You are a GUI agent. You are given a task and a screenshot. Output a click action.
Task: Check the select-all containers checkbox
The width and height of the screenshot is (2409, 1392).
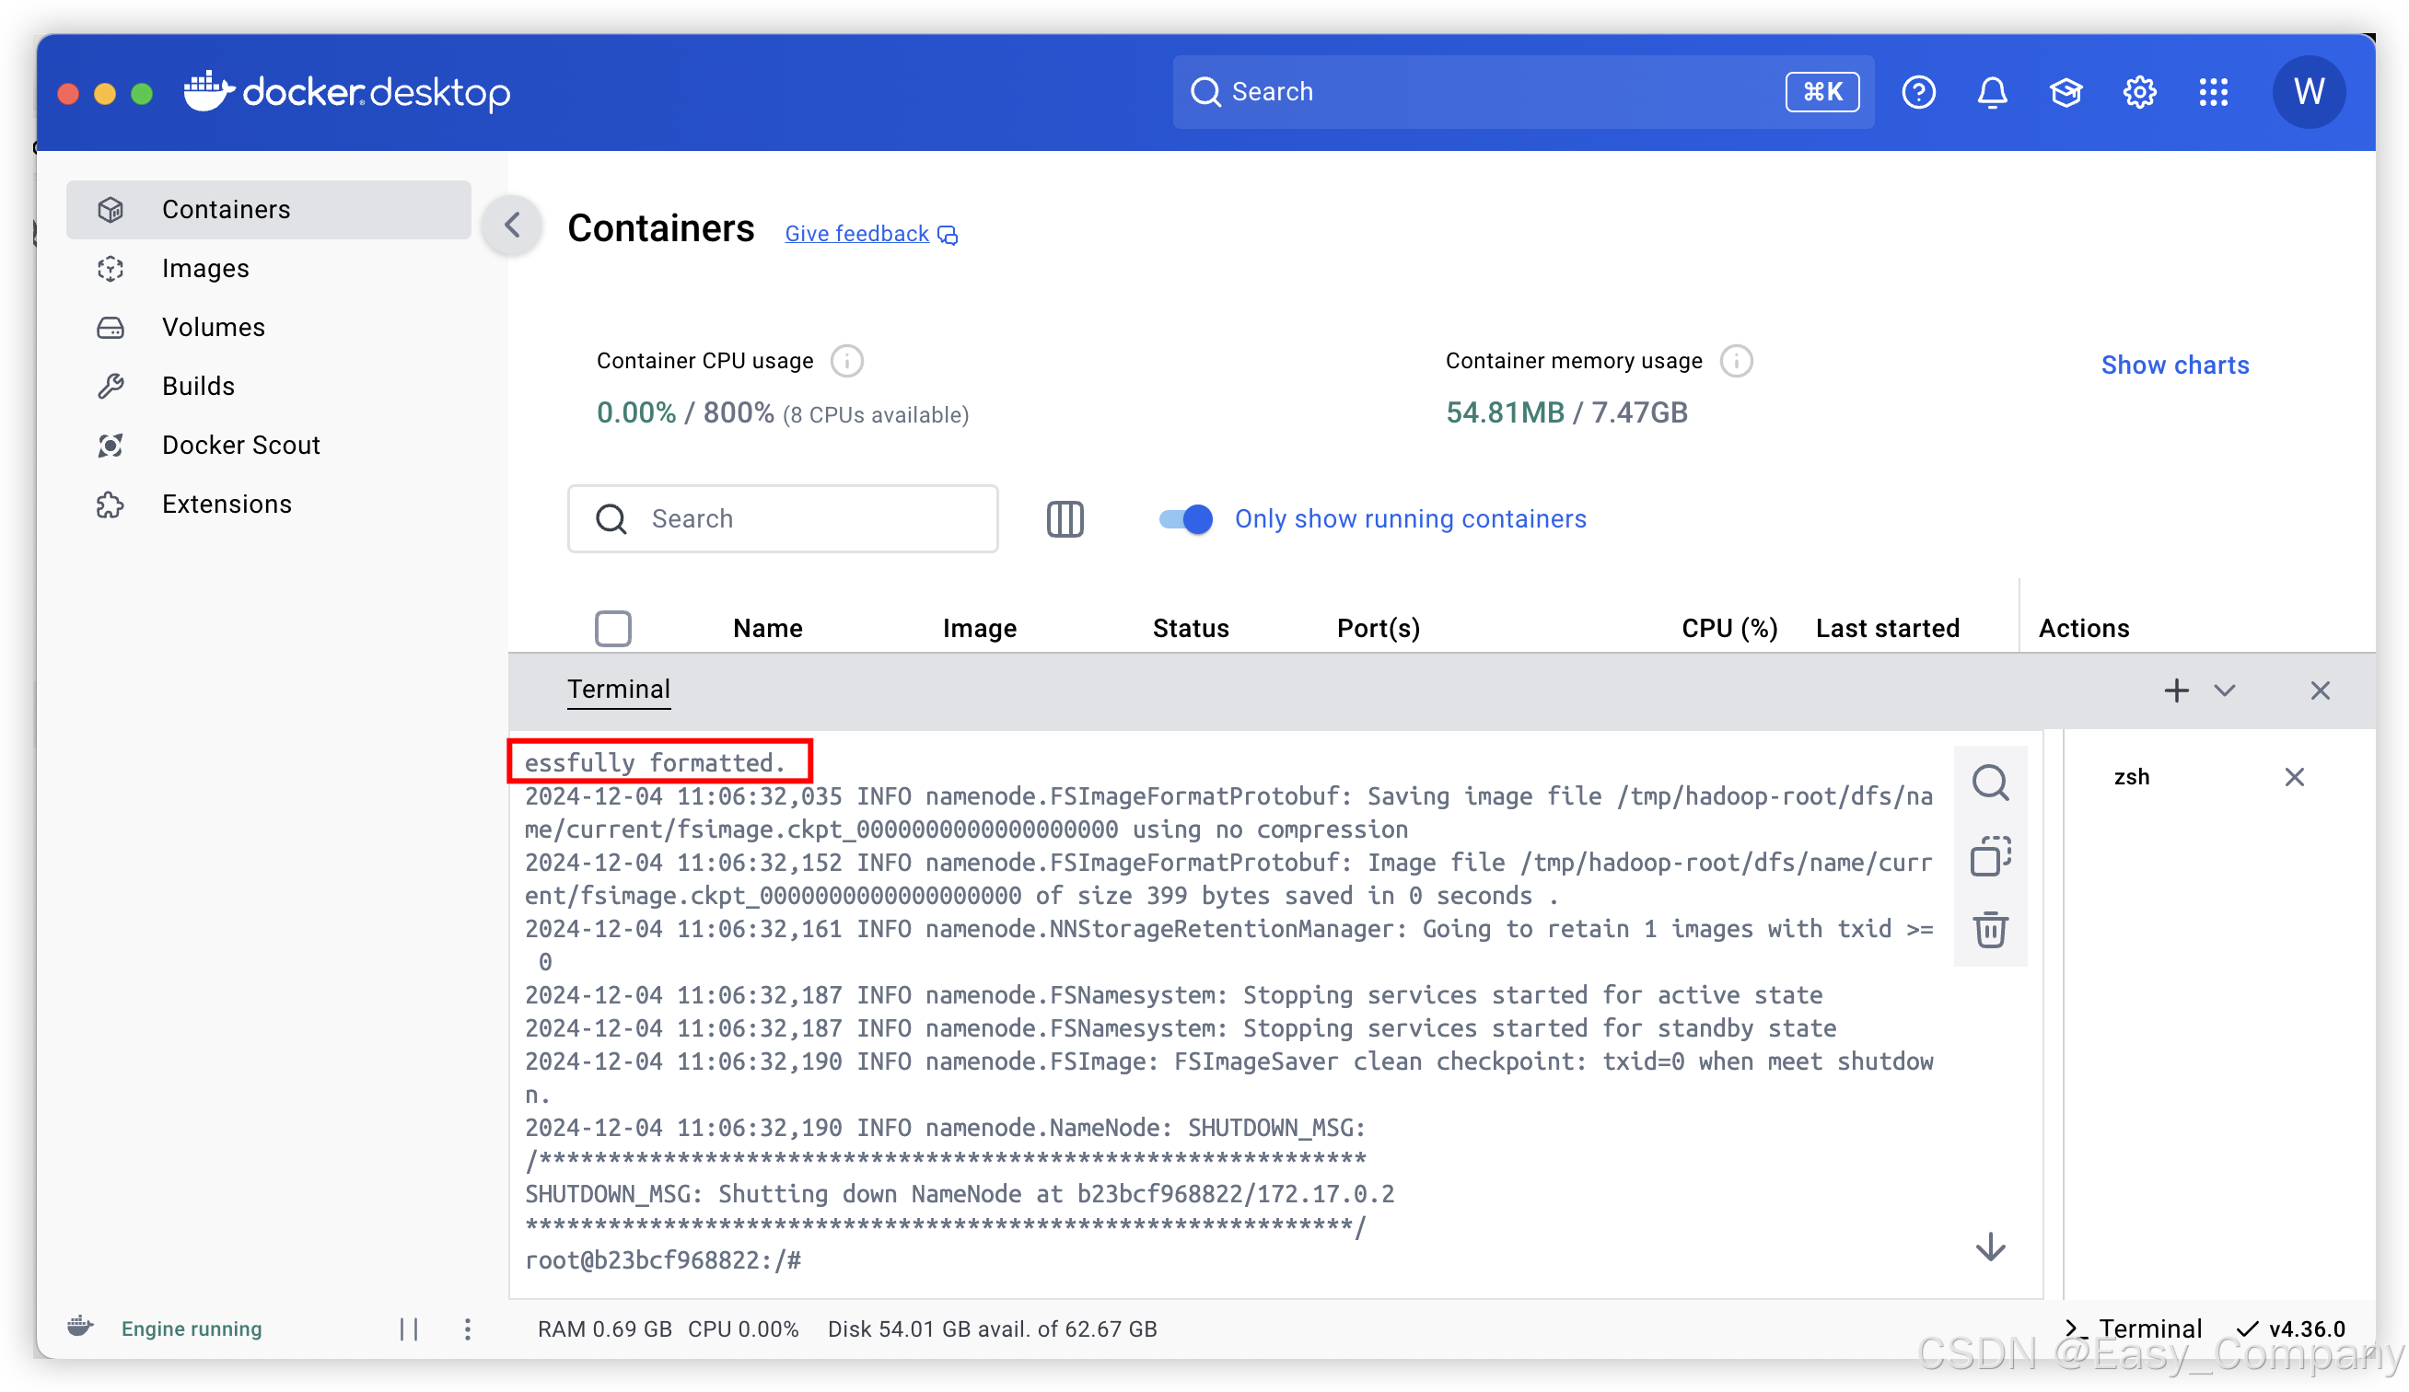612,628
